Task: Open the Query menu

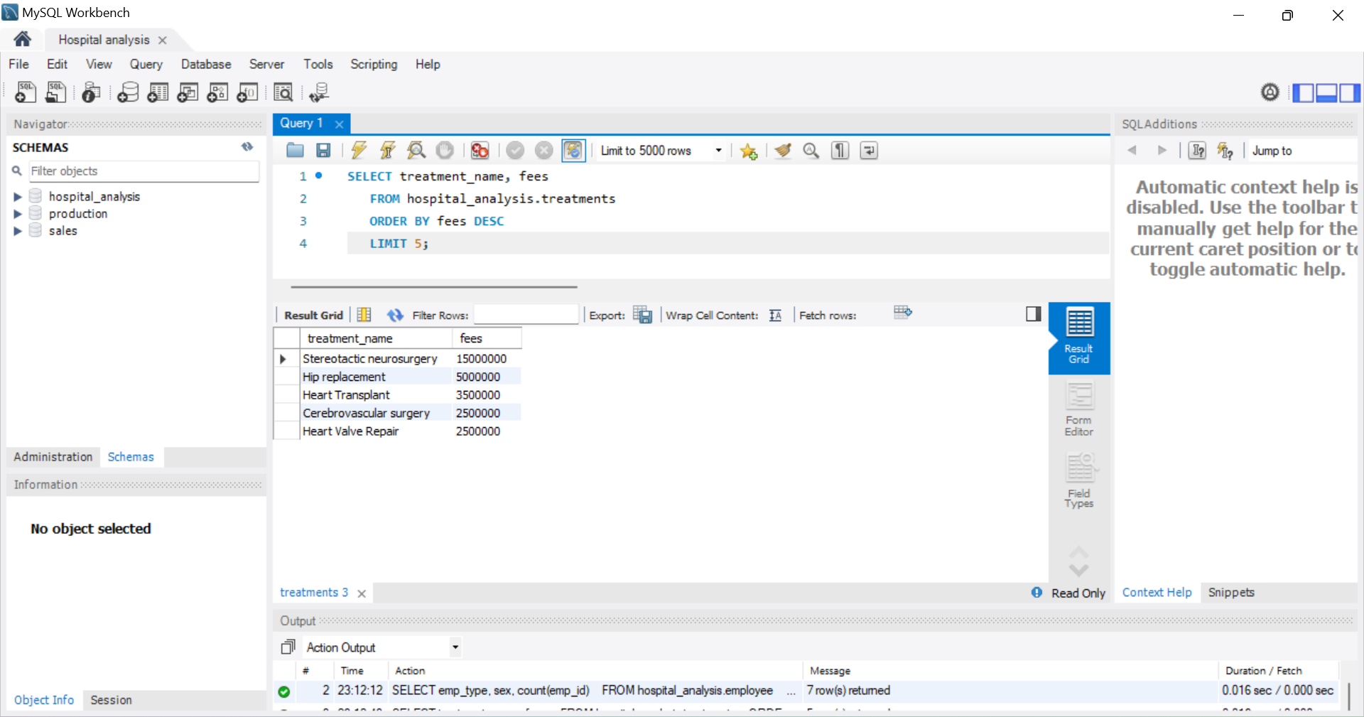Action: (x=146, y=64)
